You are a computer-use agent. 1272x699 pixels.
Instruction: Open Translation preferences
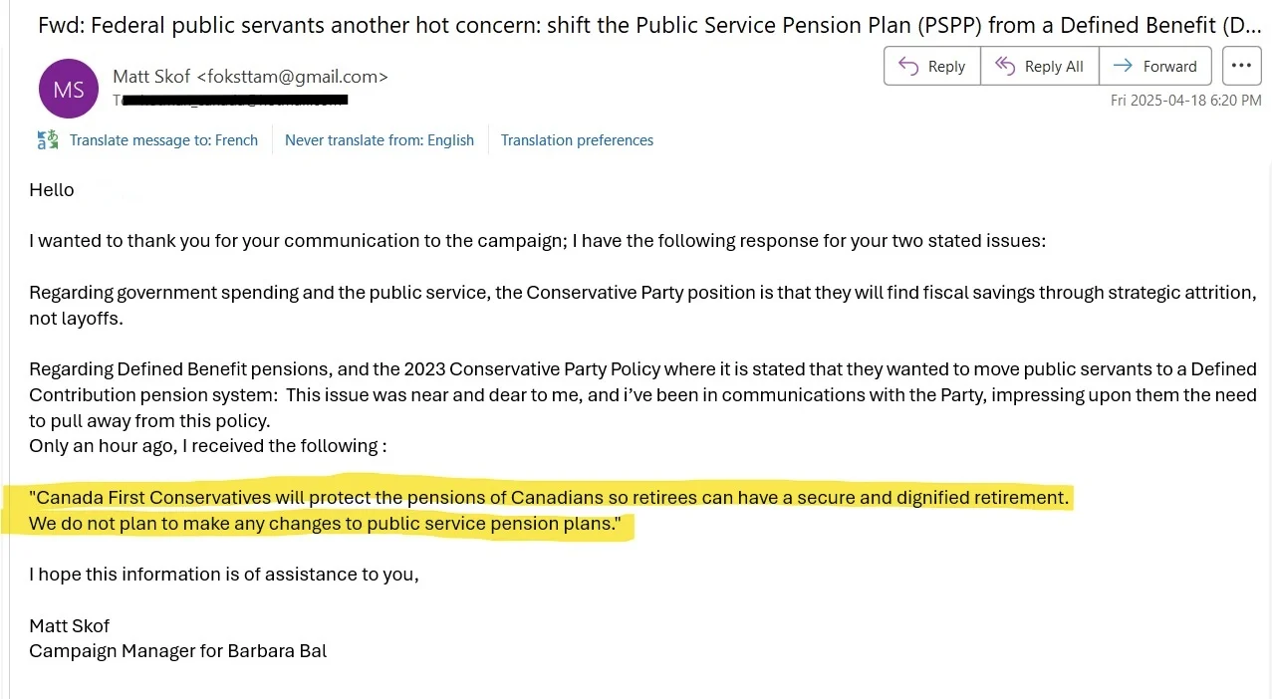[x=577, y=140]
